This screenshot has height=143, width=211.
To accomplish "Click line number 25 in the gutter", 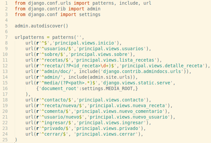I will pyautogui.click(x=5, y=140).
